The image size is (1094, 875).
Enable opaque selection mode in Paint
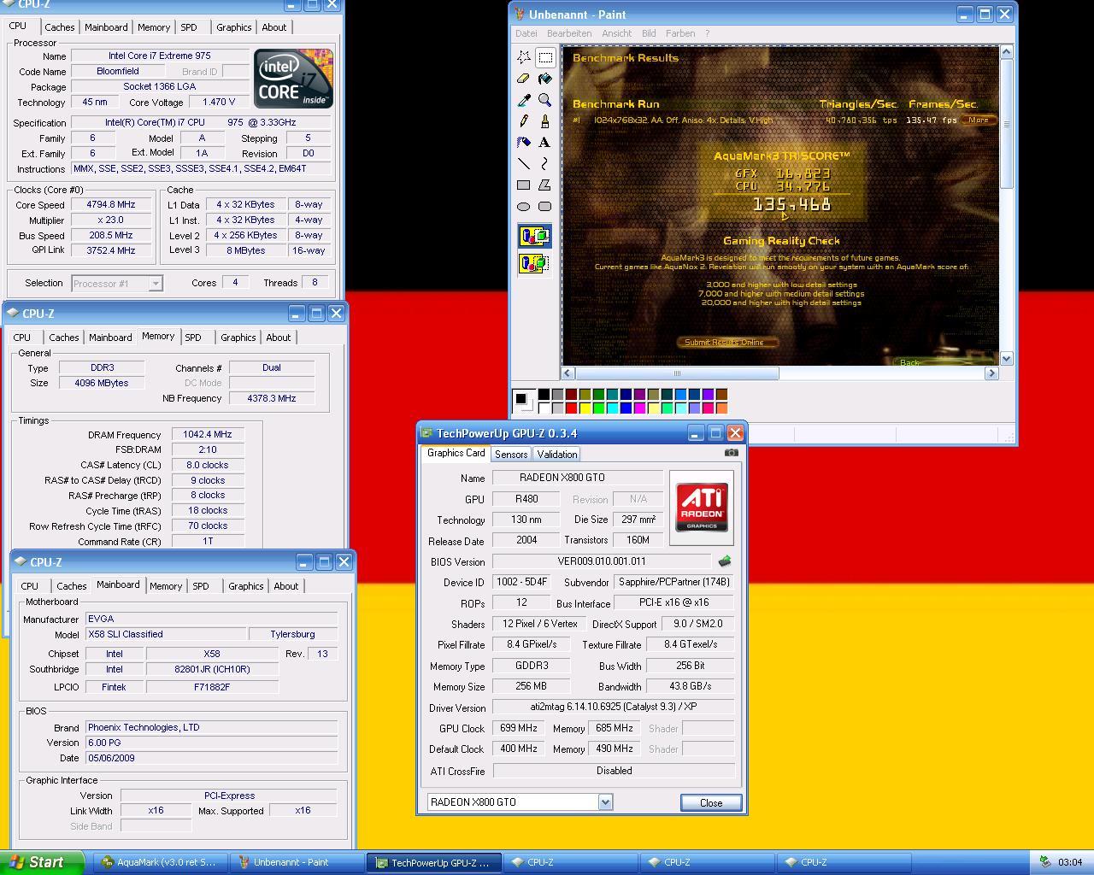point(534,236)
